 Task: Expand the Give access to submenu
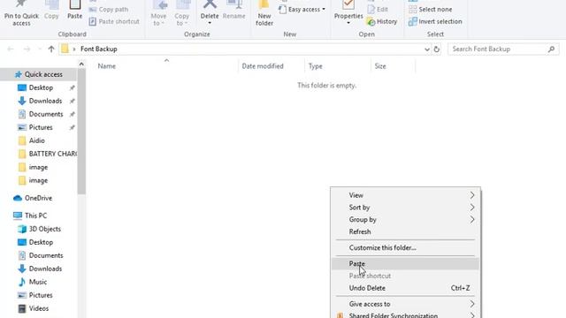click(405, 304)
